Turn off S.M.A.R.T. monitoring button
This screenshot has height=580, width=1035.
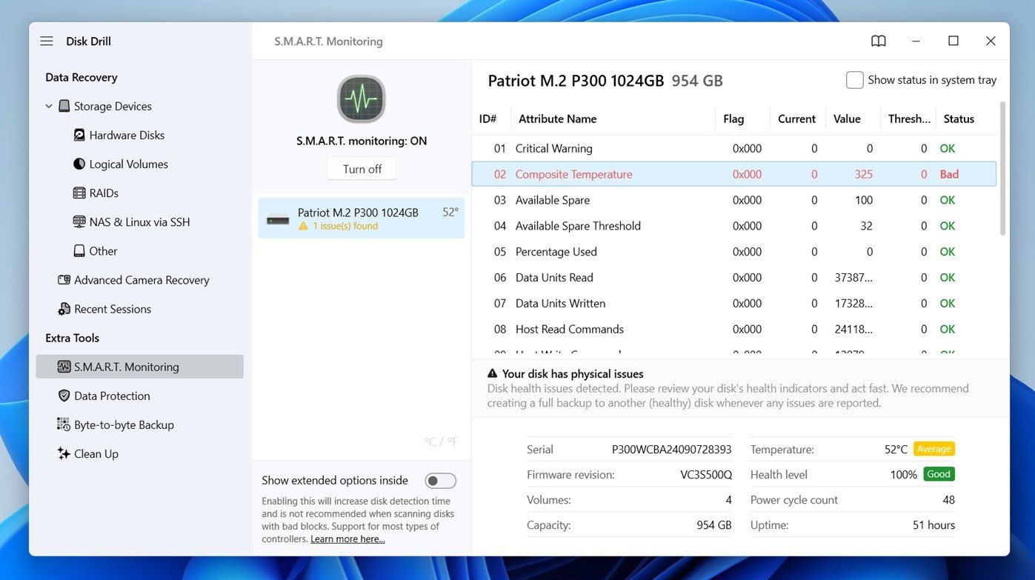pos(362,169)
